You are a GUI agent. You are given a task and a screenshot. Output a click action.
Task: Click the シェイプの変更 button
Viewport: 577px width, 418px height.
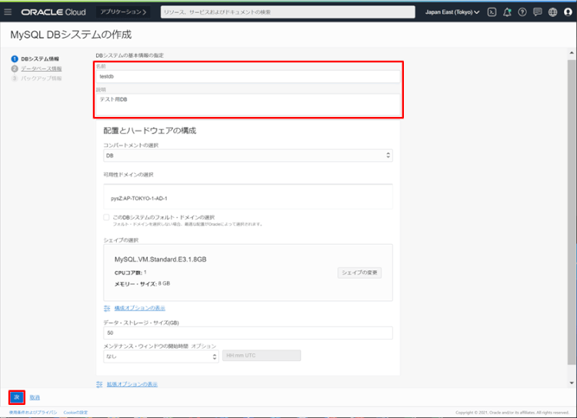[x=359, y=273]
